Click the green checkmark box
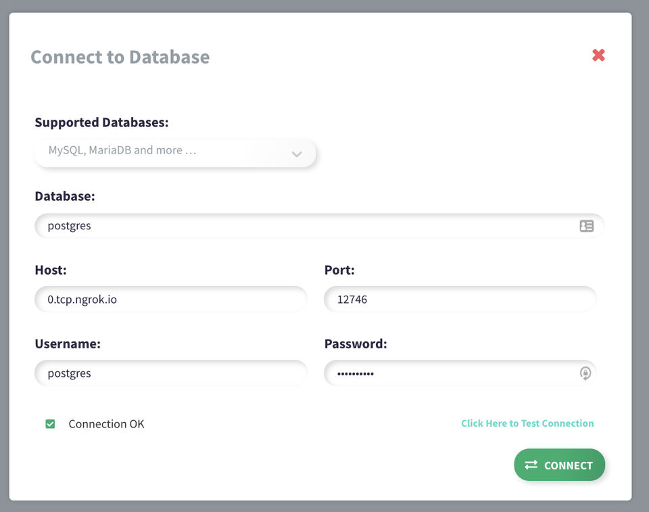Viewport: 649px width, 512px height. [x=50, y=424]
